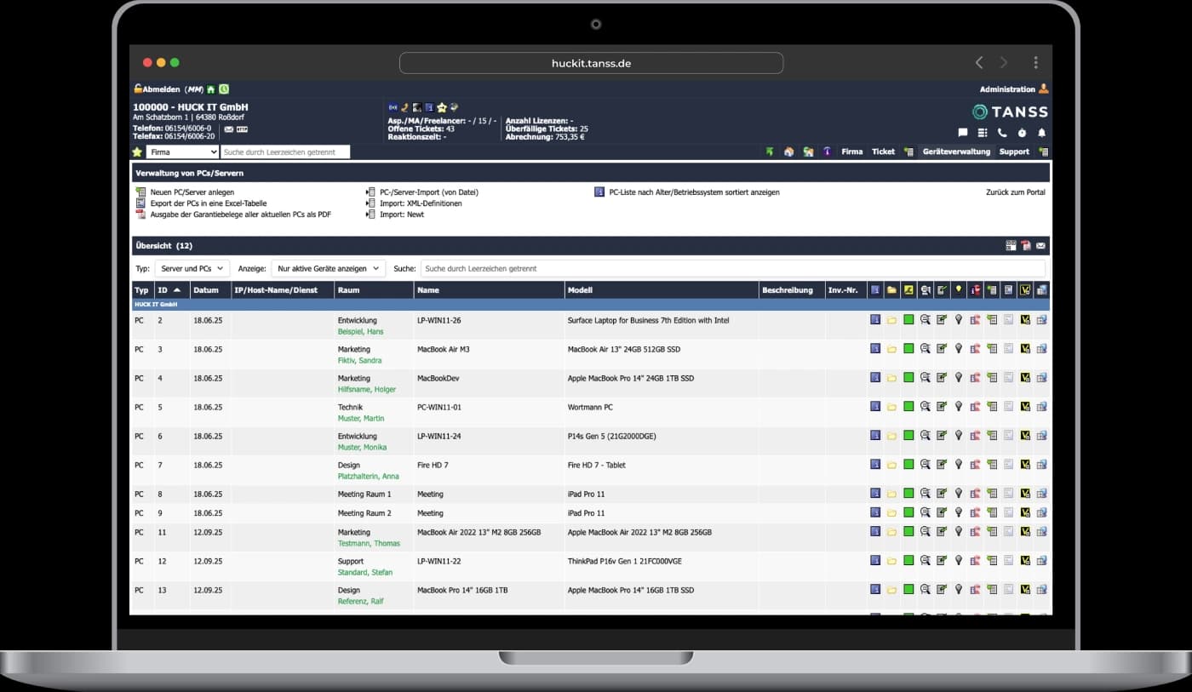Open the phone call icon below TANSS logo
Screen dimensions: 1192x692
pyautogui.click(x=1001, y=133)
